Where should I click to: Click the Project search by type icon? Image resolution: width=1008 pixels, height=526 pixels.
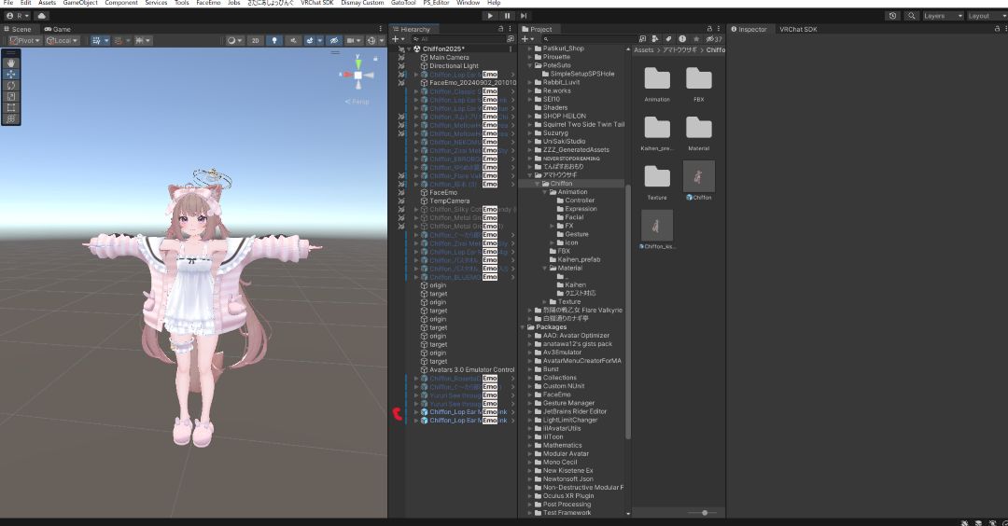655,39
